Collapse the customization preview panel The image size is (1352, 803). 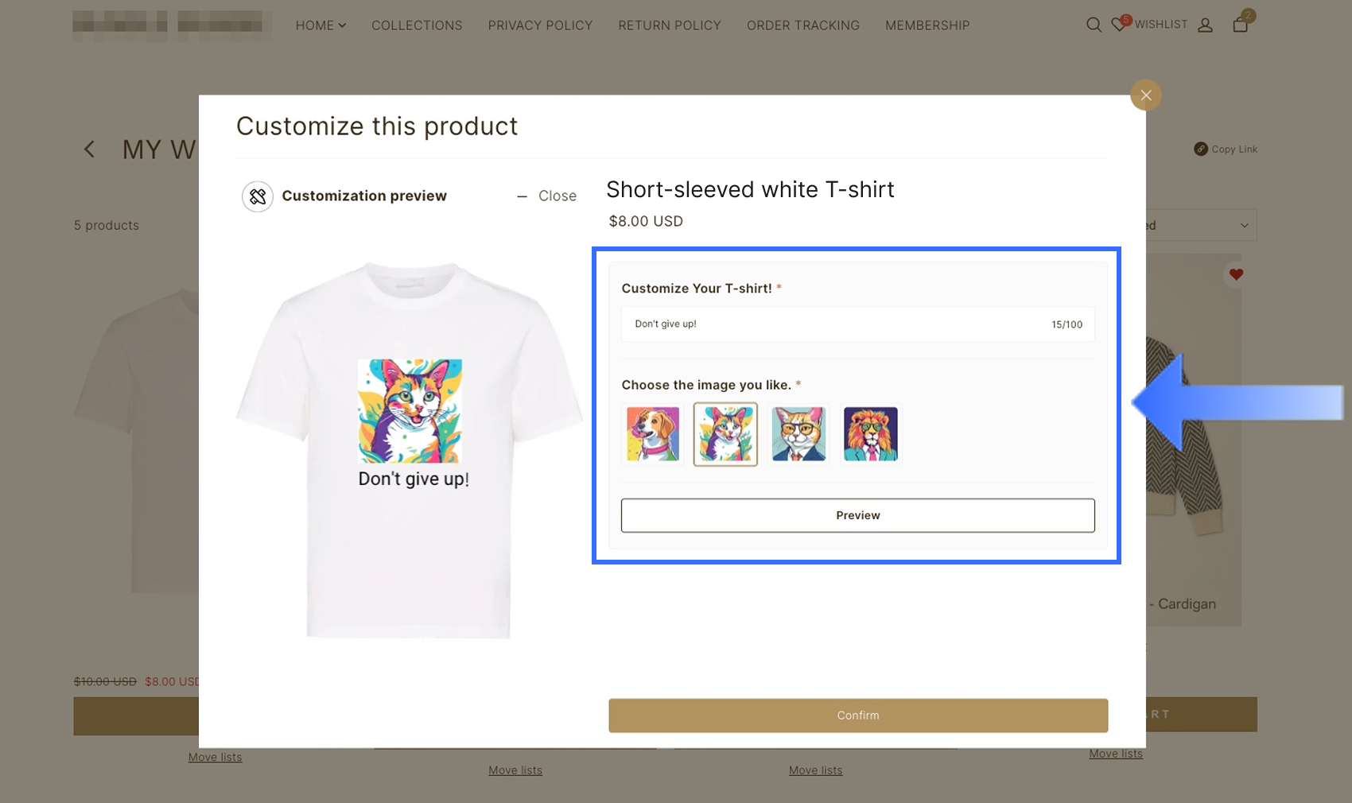coord(547,196)
